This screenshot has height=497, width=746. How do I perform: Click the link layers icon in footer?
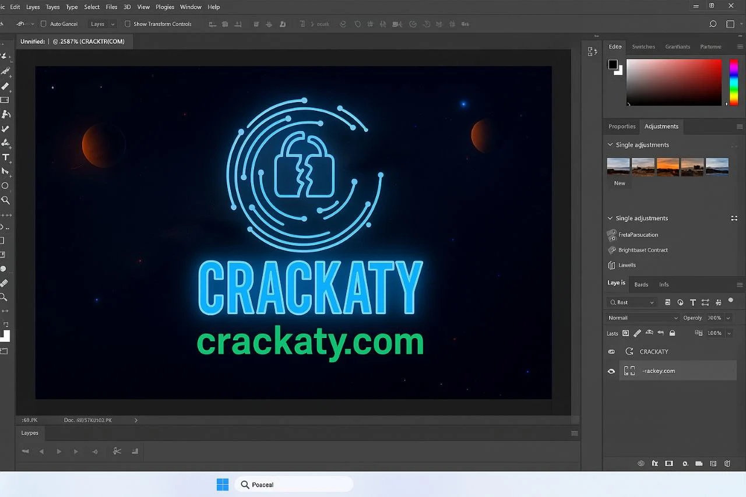[641, 464]
